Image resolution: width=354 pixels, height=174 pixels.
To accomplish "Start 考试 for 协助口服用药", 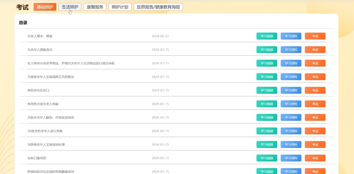I will coord(315,158).
